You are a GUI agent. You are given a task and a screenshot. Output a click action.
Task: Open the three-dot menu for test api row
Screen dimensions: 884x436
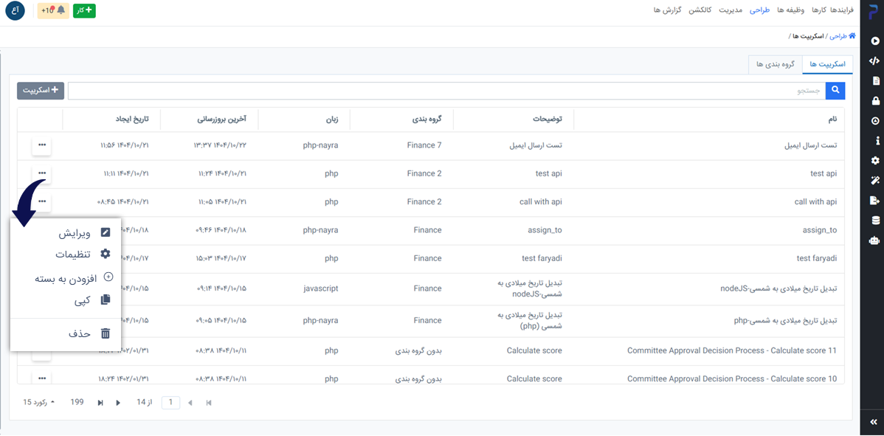tap(41, 173)
